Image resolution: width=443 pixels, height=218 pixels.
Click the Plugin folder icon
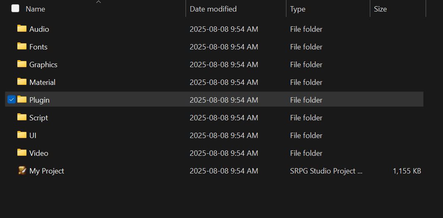click(22, 99)
